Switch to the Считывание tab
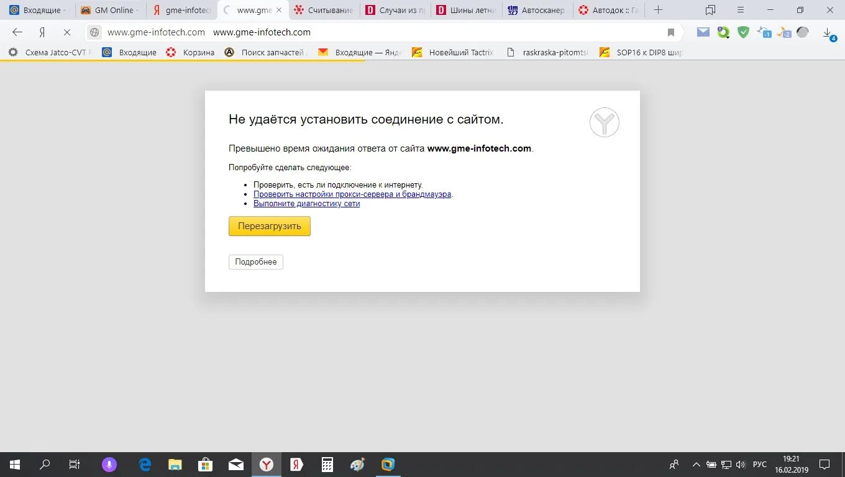Image resolution: width=845 pixels, height=477 pixels. pyautogui.click(x=324, y=10)
